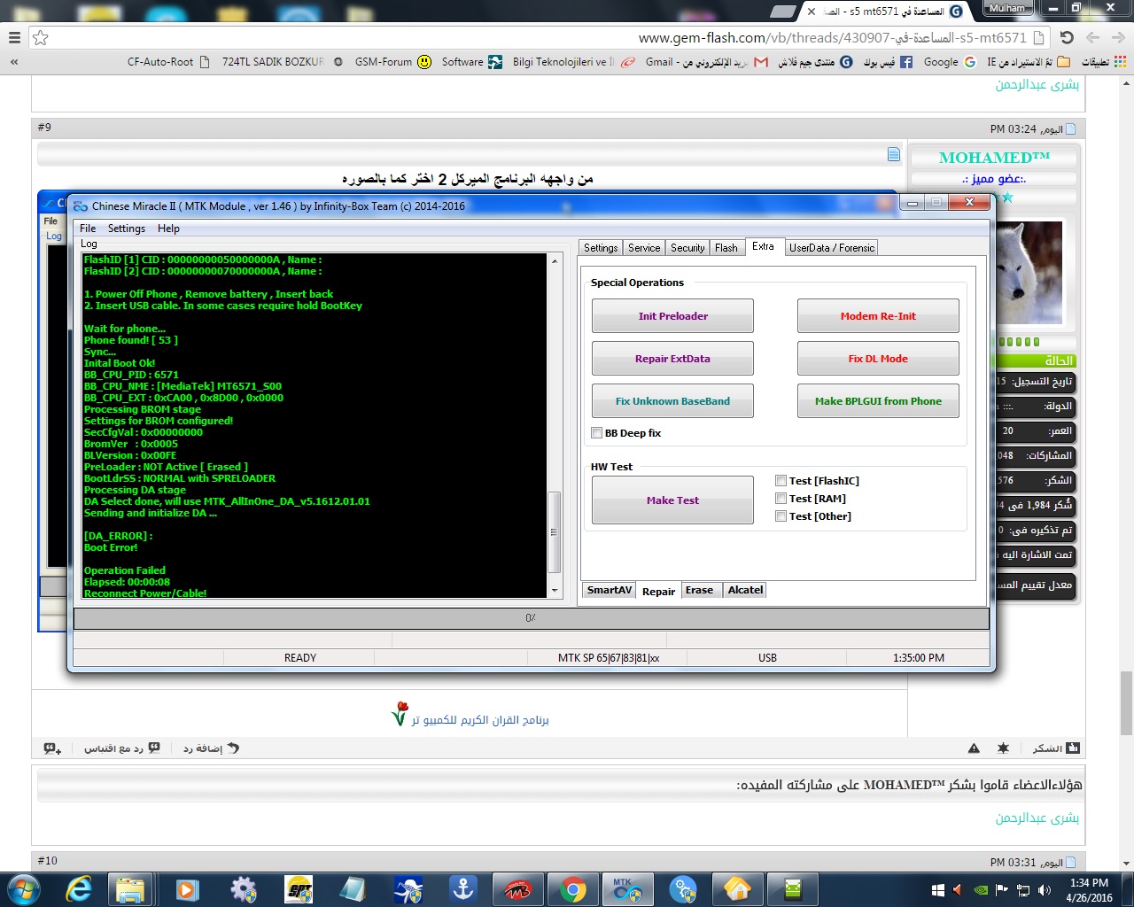Open the Windows Start menu

tap(23, 889)
